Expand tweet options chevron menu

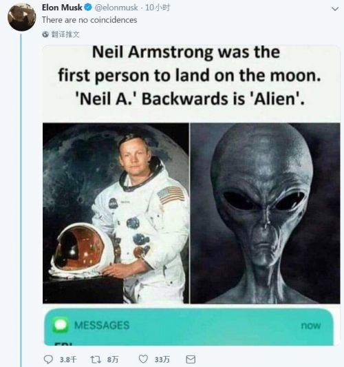pyautogui.click(x=335, y=9)
